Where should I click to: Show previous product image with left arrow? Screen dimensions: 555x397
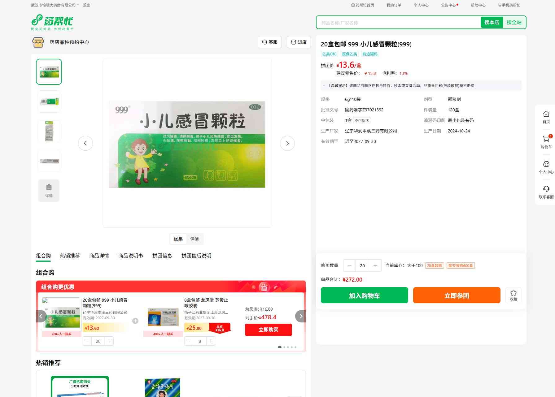point(85,143)
